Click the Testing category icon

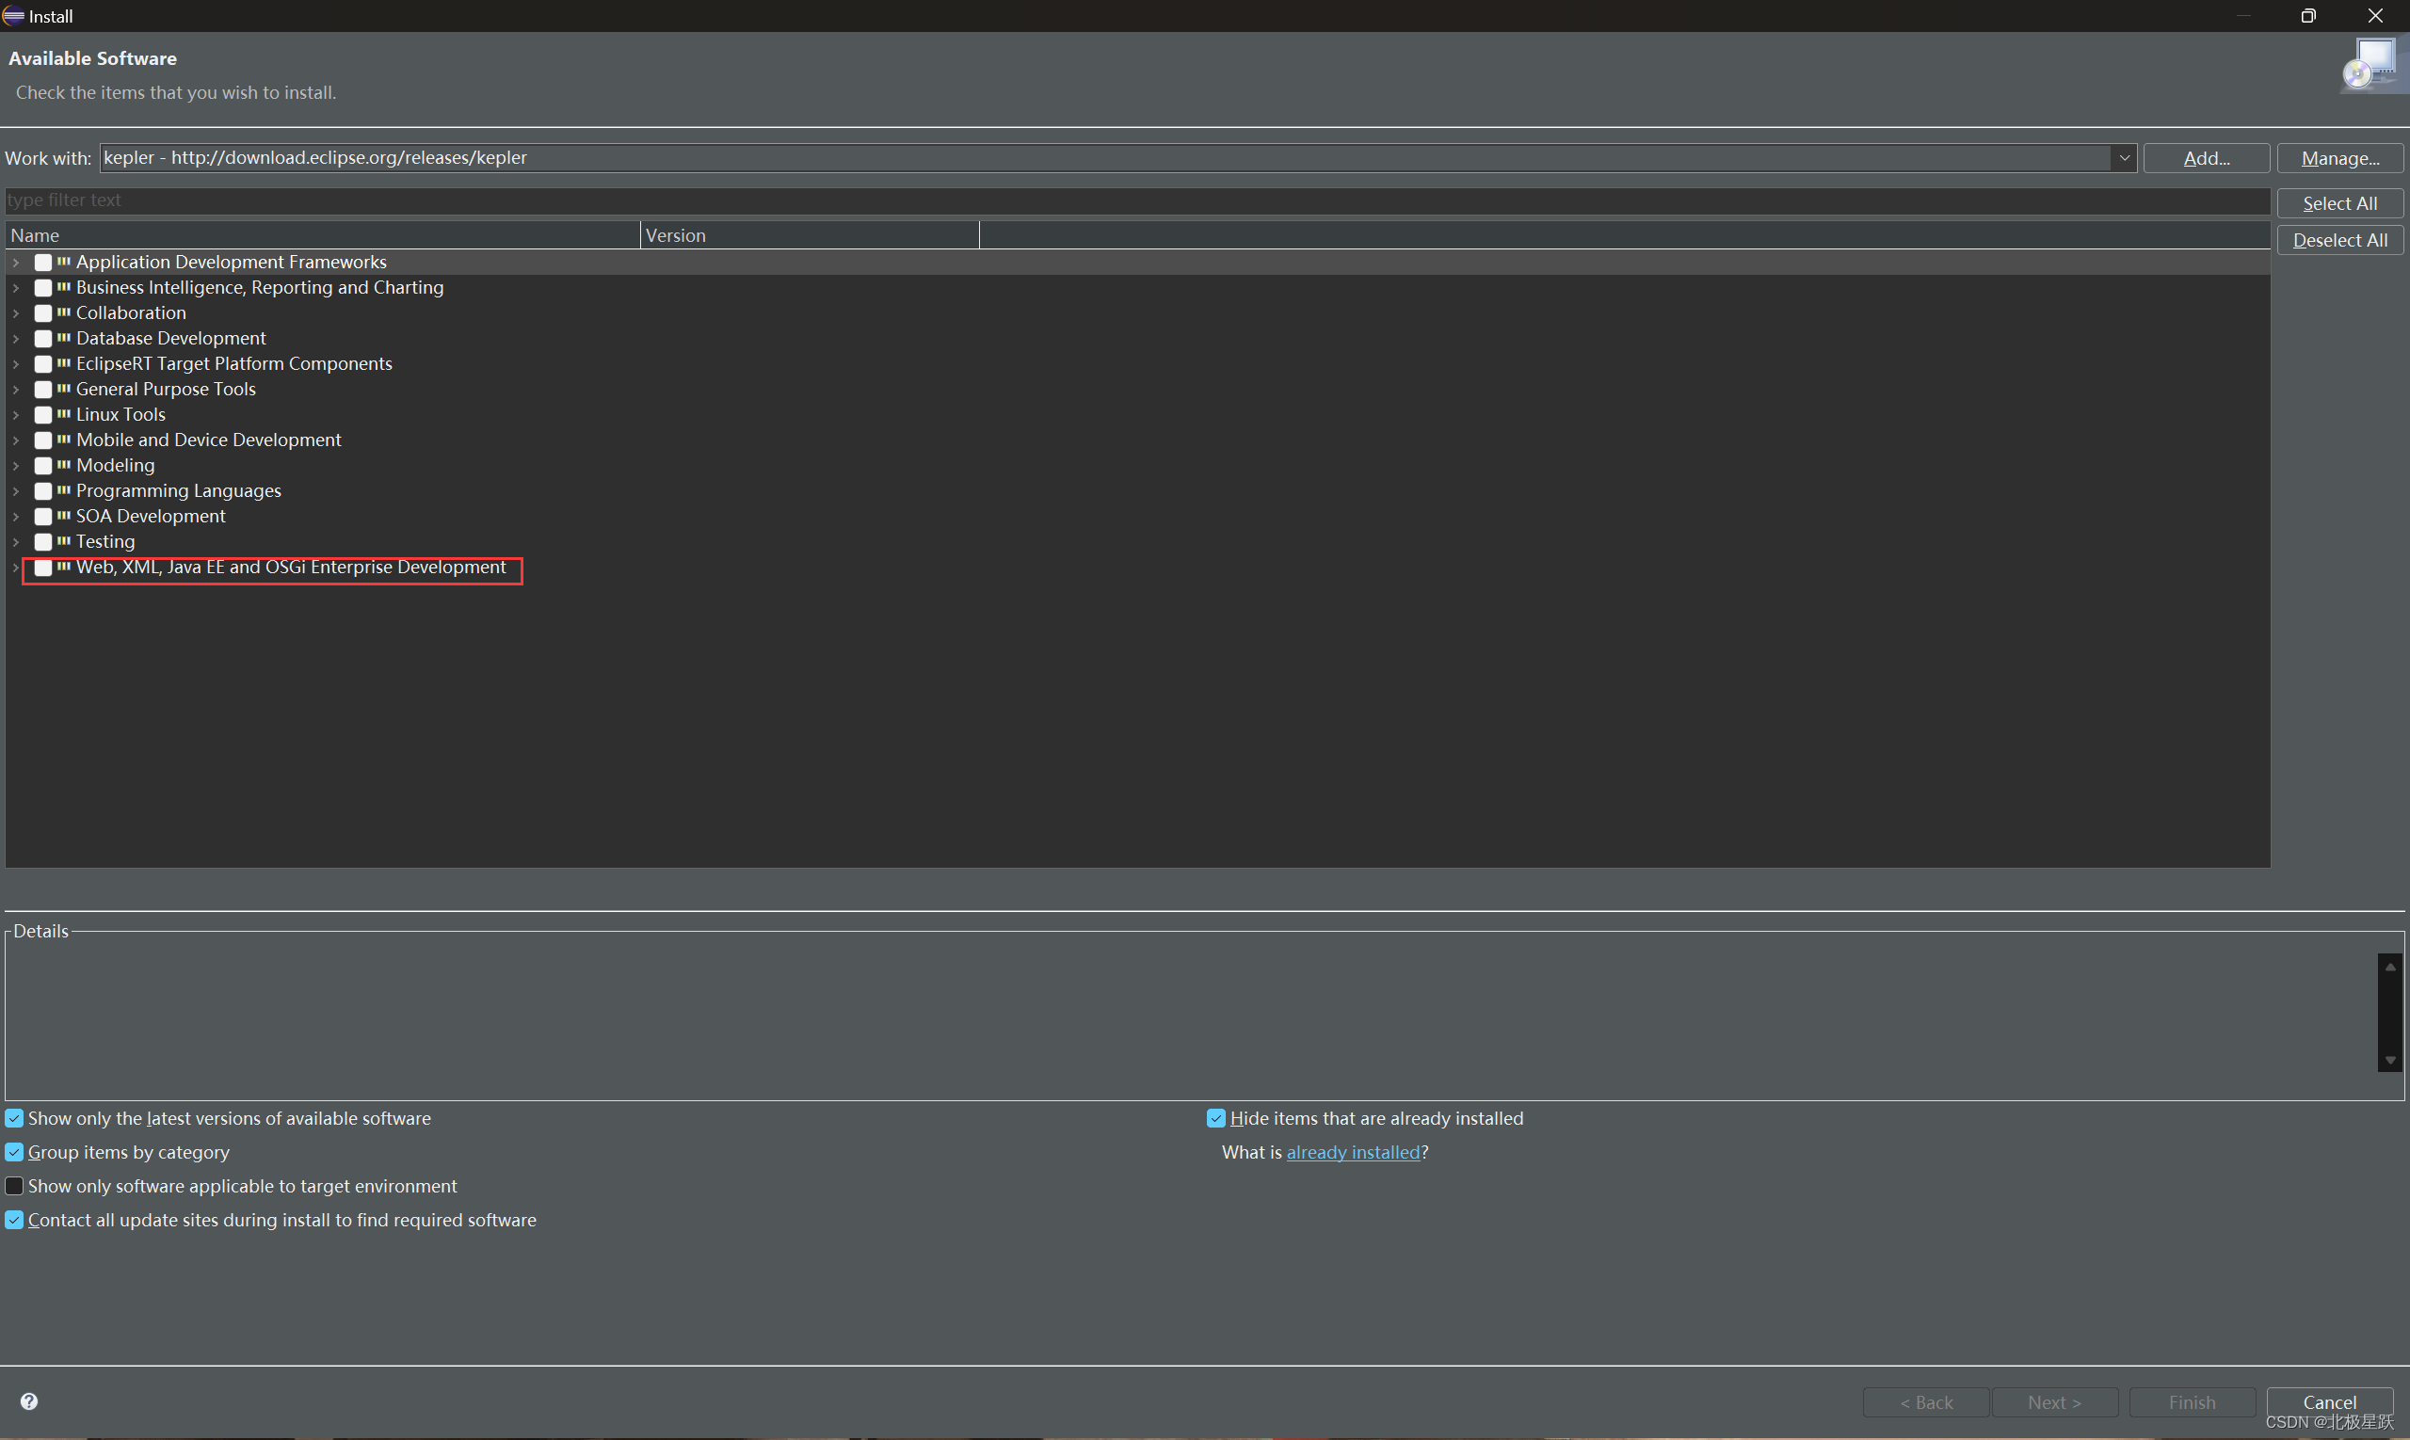pyautogui.click(x=64, y=540)
